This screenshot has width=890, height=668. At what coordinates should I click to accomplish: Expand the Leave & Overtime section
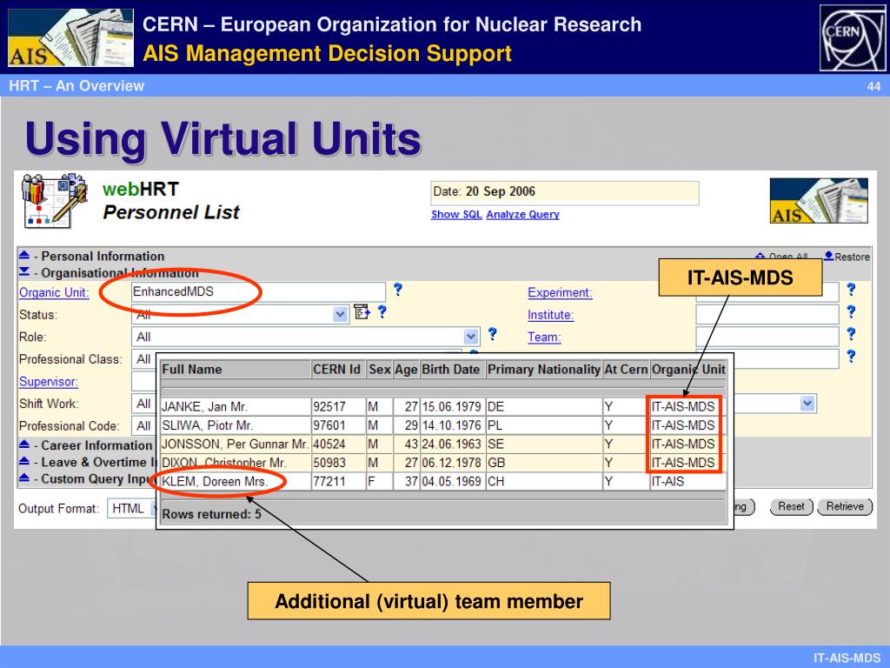point(24,461)
